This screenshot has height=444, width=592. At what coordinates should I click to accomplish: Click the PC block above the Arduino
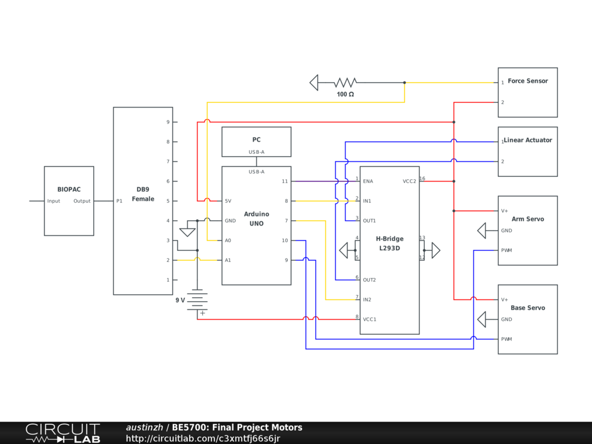click(x=256, y=140)
